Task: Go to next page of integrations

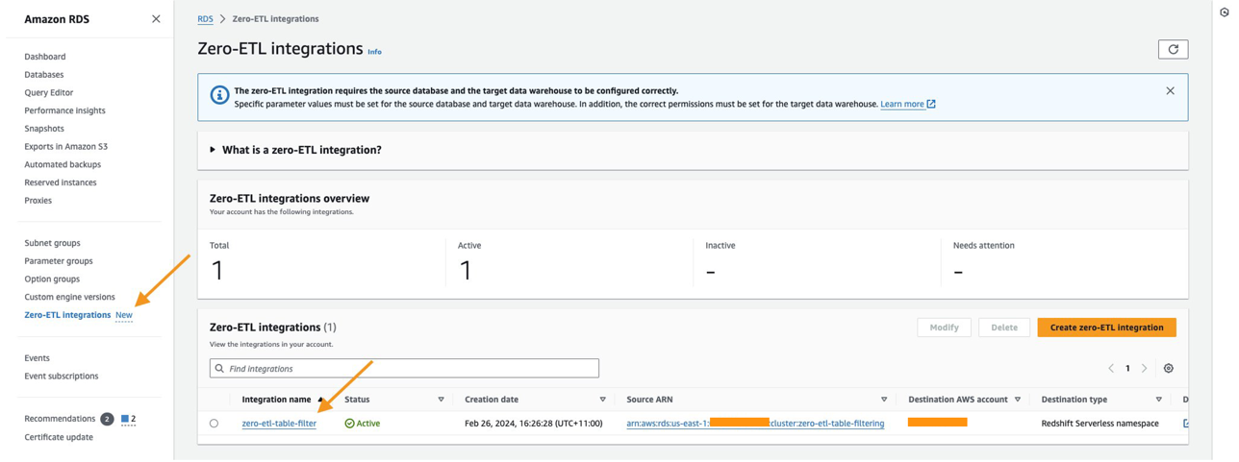Action: [x=1144, y=369]
